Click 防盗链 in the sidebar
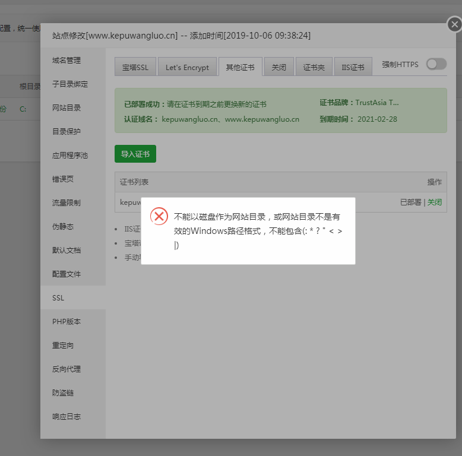Screen dimensions: 462x456 (63, 392)
